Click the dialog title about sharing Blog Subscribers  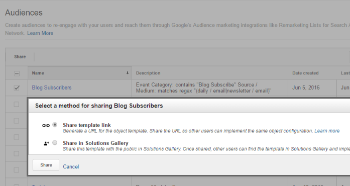(99, 106)
